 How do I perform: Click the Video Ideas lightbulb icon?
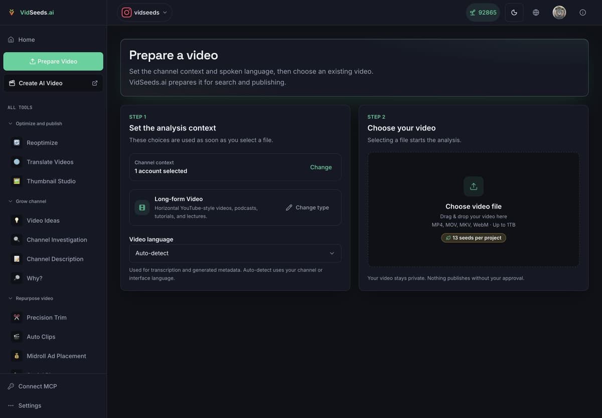[x=17, y=220]
